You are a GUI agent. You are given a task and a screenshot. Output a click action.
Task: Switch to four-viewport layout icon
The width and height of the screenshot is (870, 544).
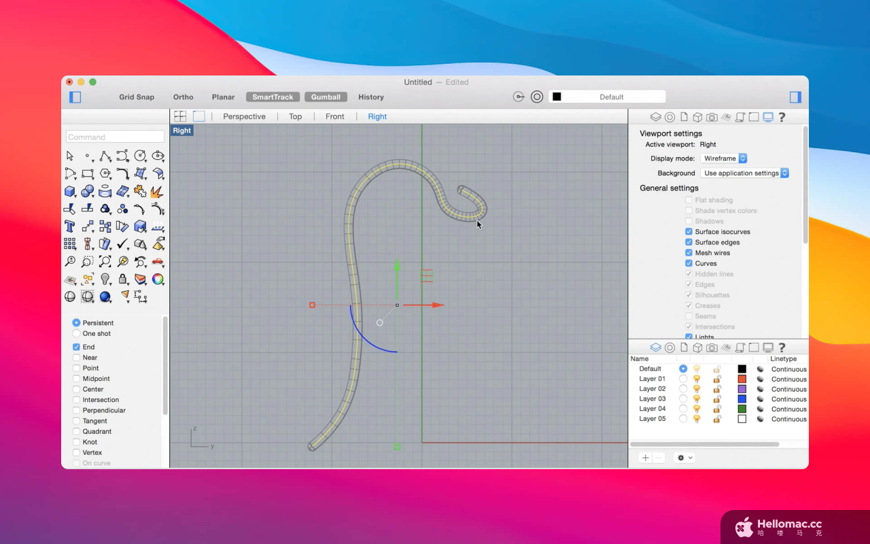(x=180, y=116)
